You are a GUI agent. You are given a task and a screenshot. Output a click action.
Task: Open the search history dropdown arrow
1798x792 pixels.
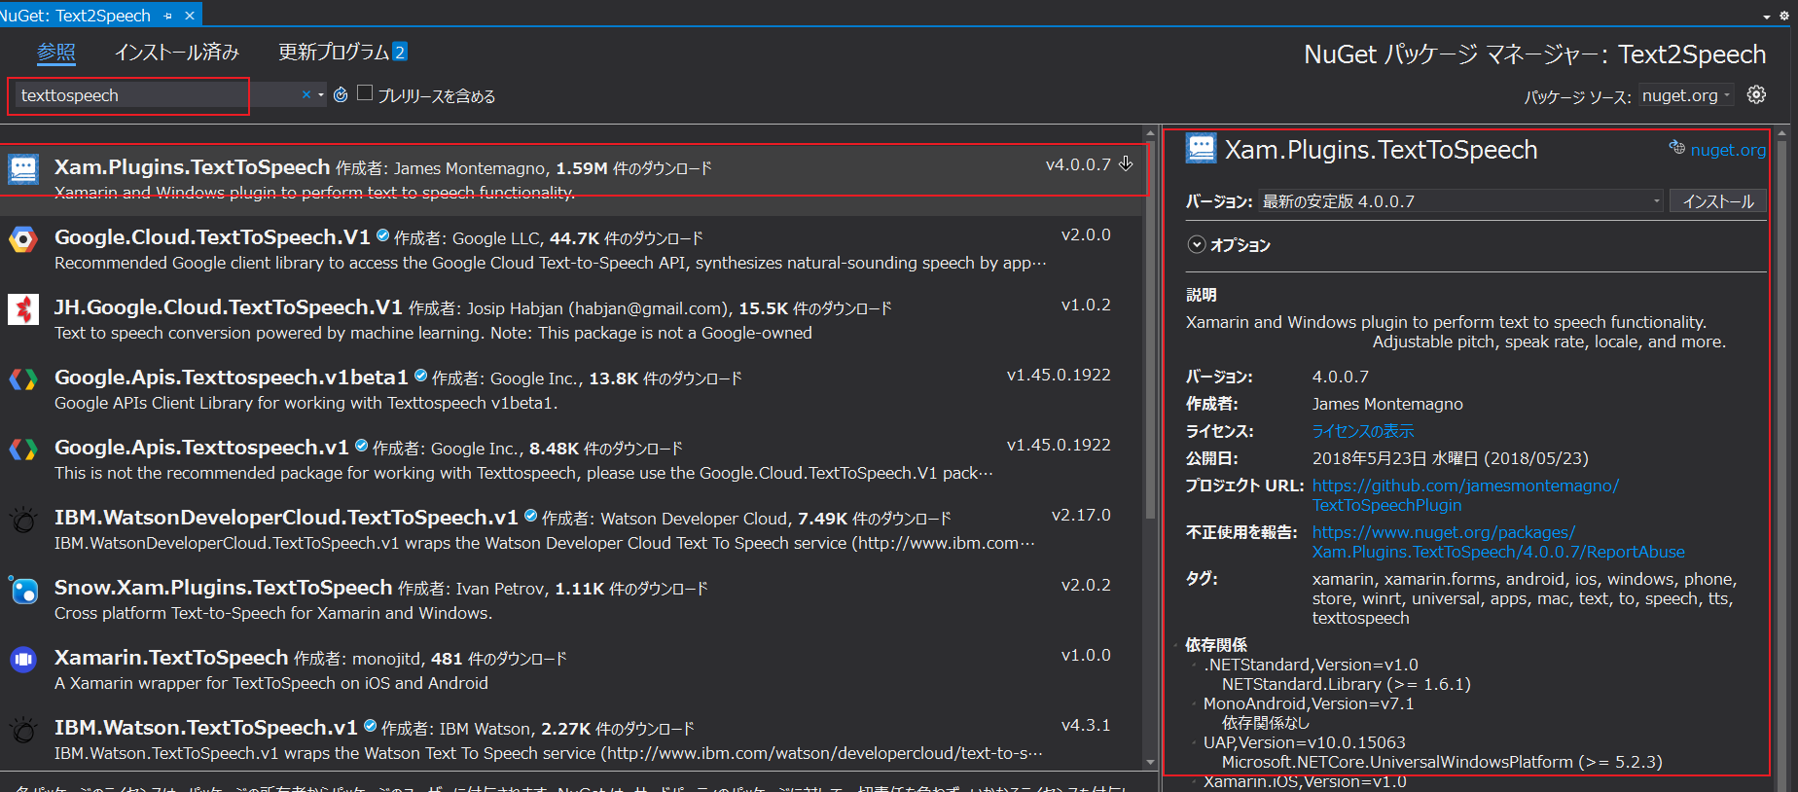[x=321, y=94]
